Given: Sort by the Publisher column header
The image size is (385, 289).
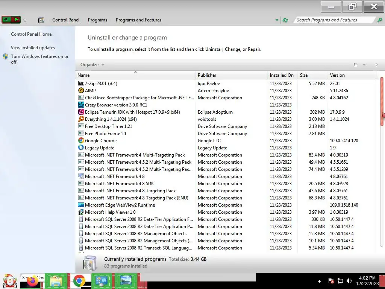Looking at the screenshot, I should (x=232, y=75).
